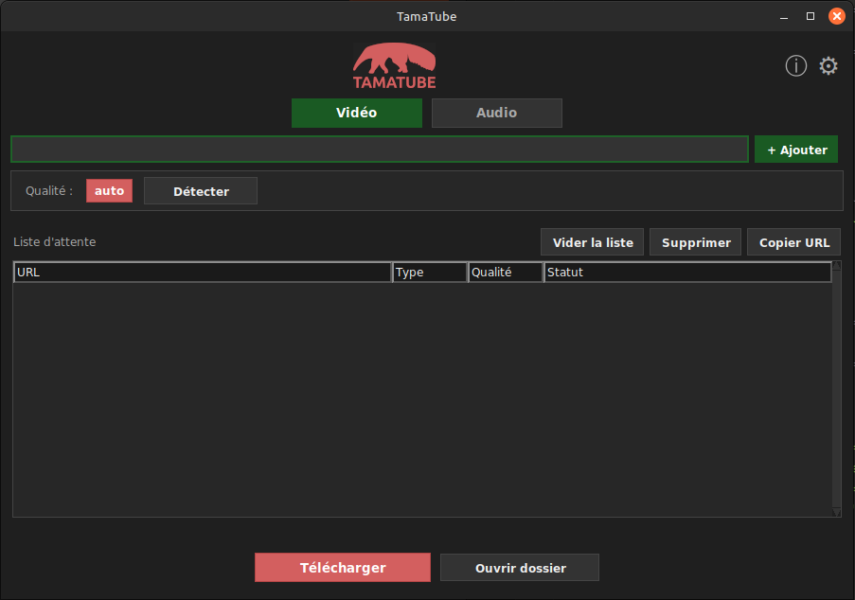Sort by the URL column header
Viewport: 855px width, 600px height.
tap(202, 273)
